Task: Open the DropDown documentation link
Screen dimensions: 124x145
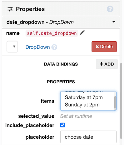Action: pos(37,47)
